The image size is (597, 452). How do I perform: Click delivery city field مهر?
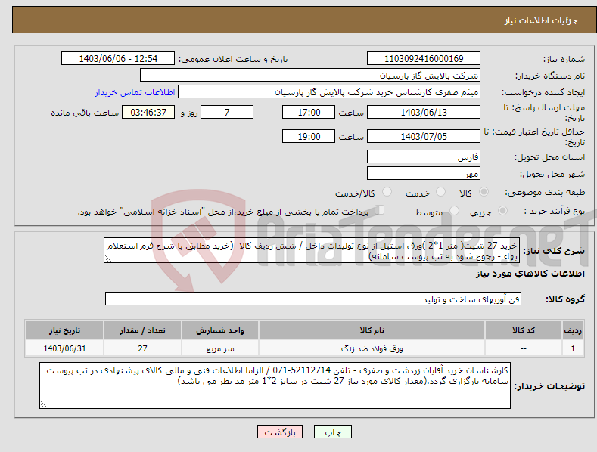[x=424, y=174]
